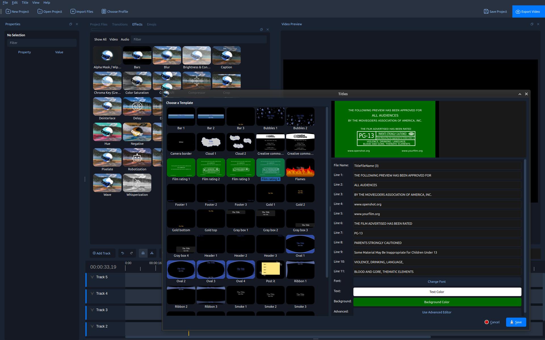Click the Import Files toolbar button
This screenshot has width=545, height=340.
pos(82,12)
